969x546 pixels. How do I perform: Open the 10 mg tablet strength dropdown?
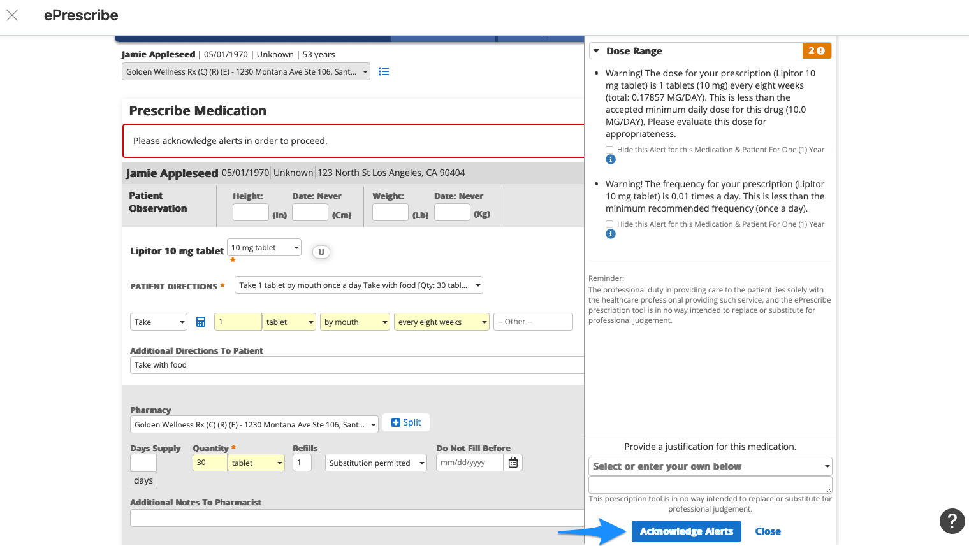tap(264, 247)
